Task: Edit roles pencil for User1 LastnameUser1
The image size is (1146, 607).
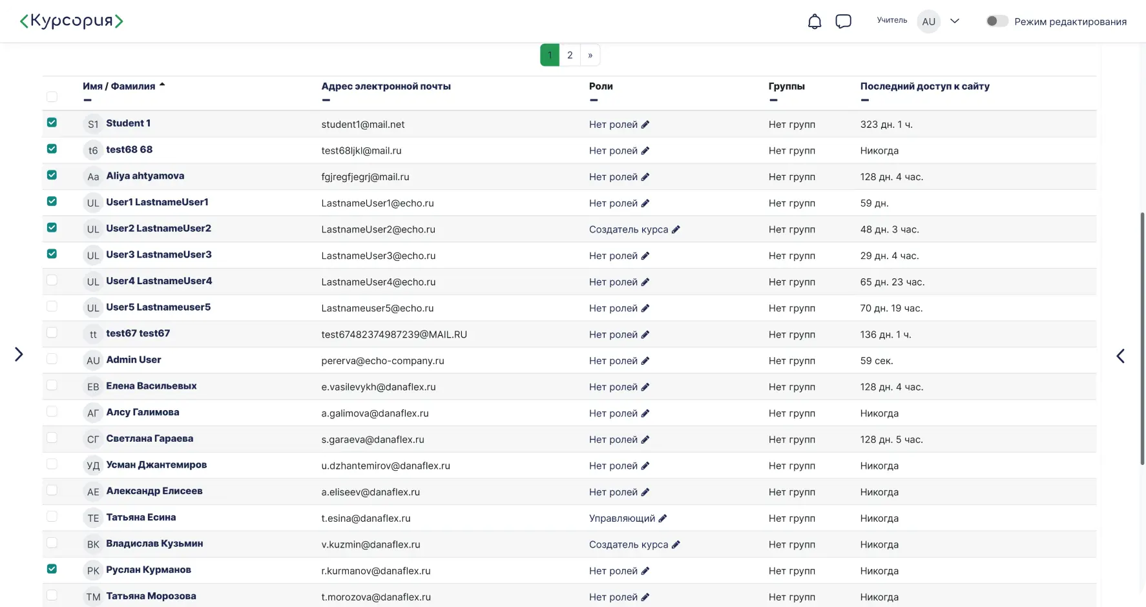Action: [645, 203]
